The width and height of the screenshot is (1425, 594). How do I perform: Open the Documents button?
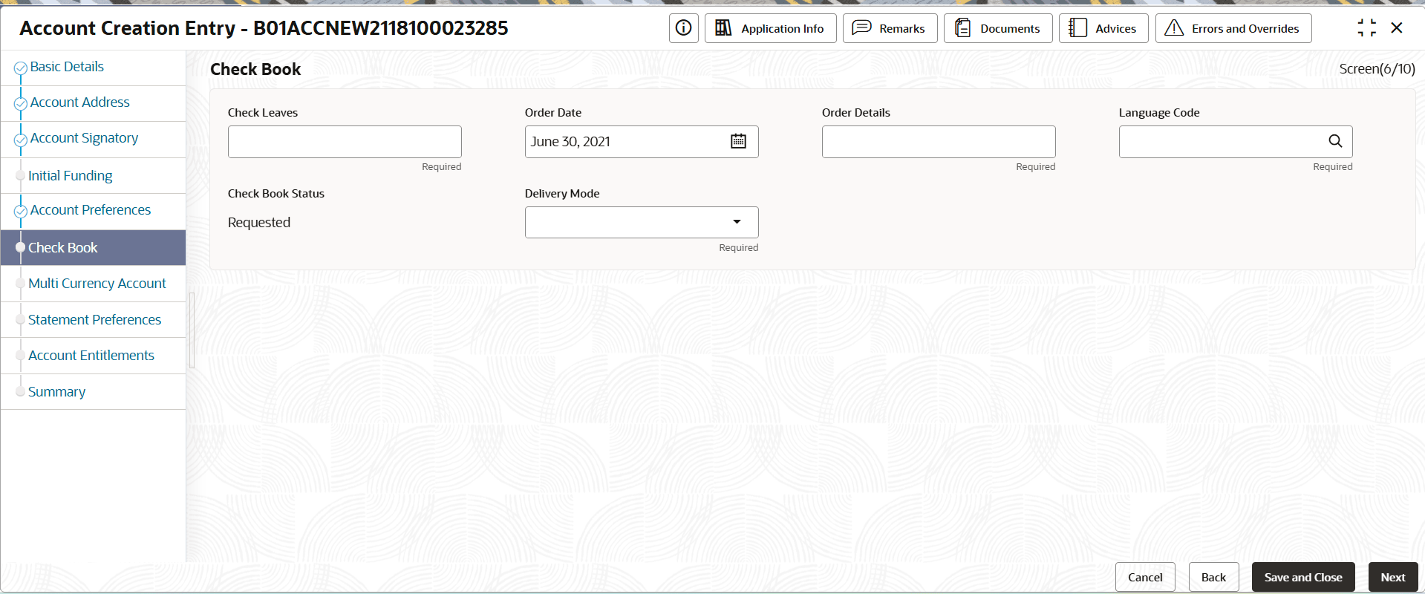click(x=998, y=28)
